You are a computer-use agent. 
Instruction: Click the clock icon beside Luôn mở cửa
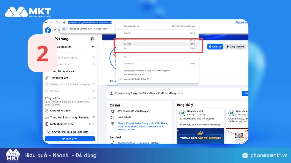pos(113,117)
